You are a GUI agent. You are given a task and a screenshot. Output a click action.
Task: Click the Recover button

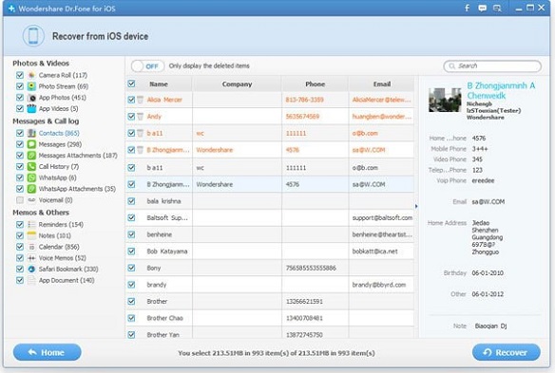507,352
